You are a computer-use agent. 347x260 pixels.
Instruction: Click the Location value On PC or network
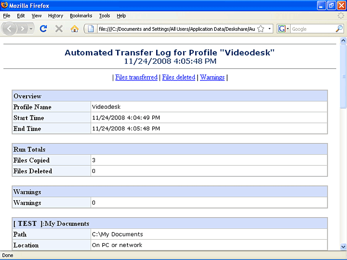117,245
